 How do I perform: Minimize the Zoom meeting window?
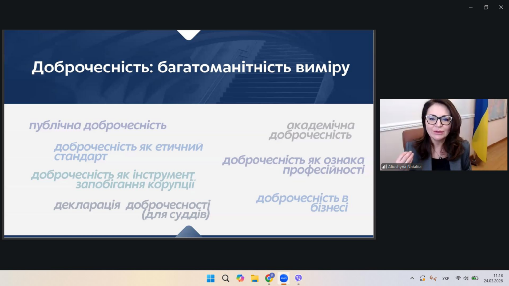click(x=470, y=7)
